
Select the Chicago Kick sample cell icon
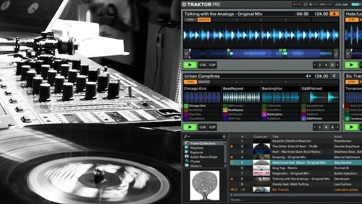pos(186,106)
